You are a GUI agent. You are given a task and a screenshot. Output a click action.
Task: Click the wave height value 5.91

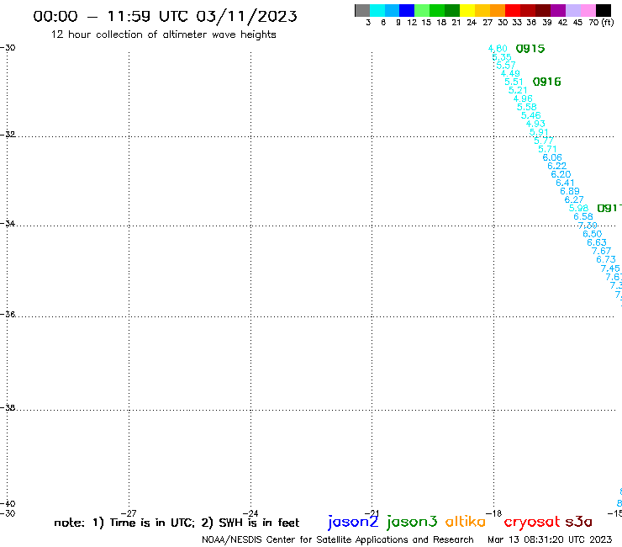click(539, 132)
